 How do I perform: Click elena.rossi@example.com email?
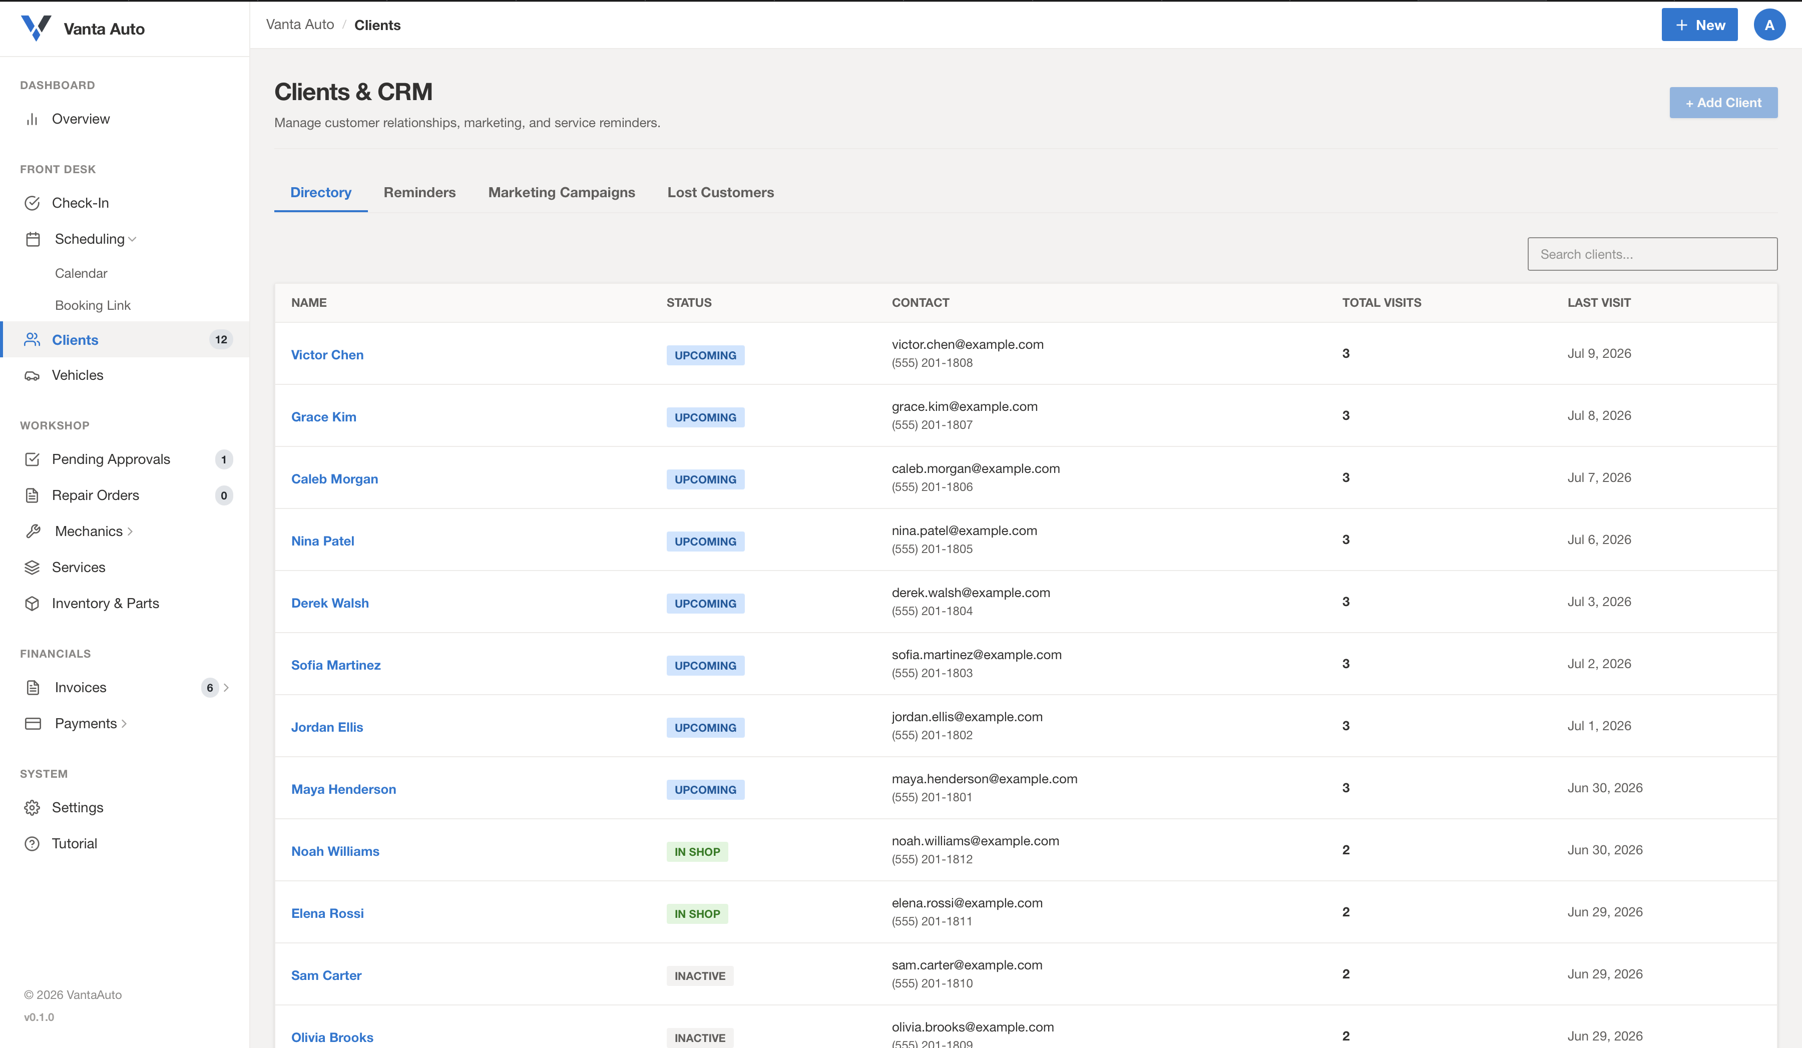[x=967, y=903]
